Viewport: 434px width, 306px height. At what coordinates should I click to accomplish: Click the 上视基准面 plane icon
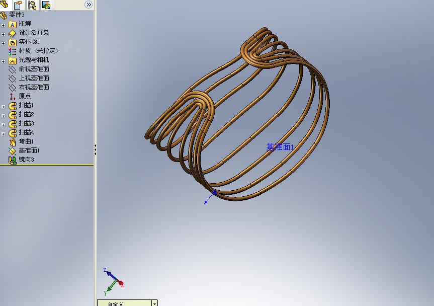12,79
